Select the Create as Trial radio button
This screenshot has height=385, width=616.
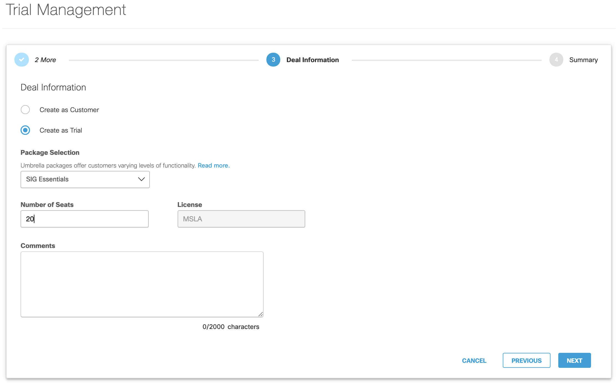[x=25, y=130]
